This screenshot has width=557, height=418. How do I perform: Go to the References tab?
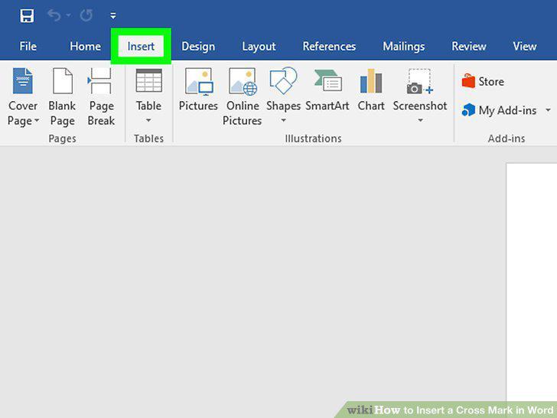click(329, 46)
